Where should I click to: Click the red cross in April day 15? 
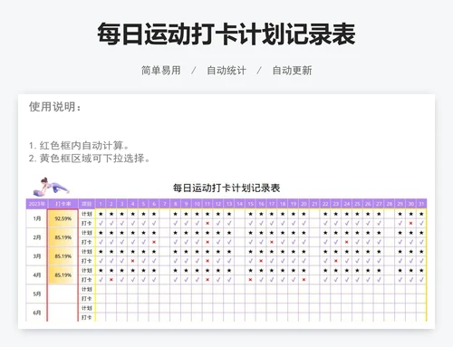coord(250,280)
